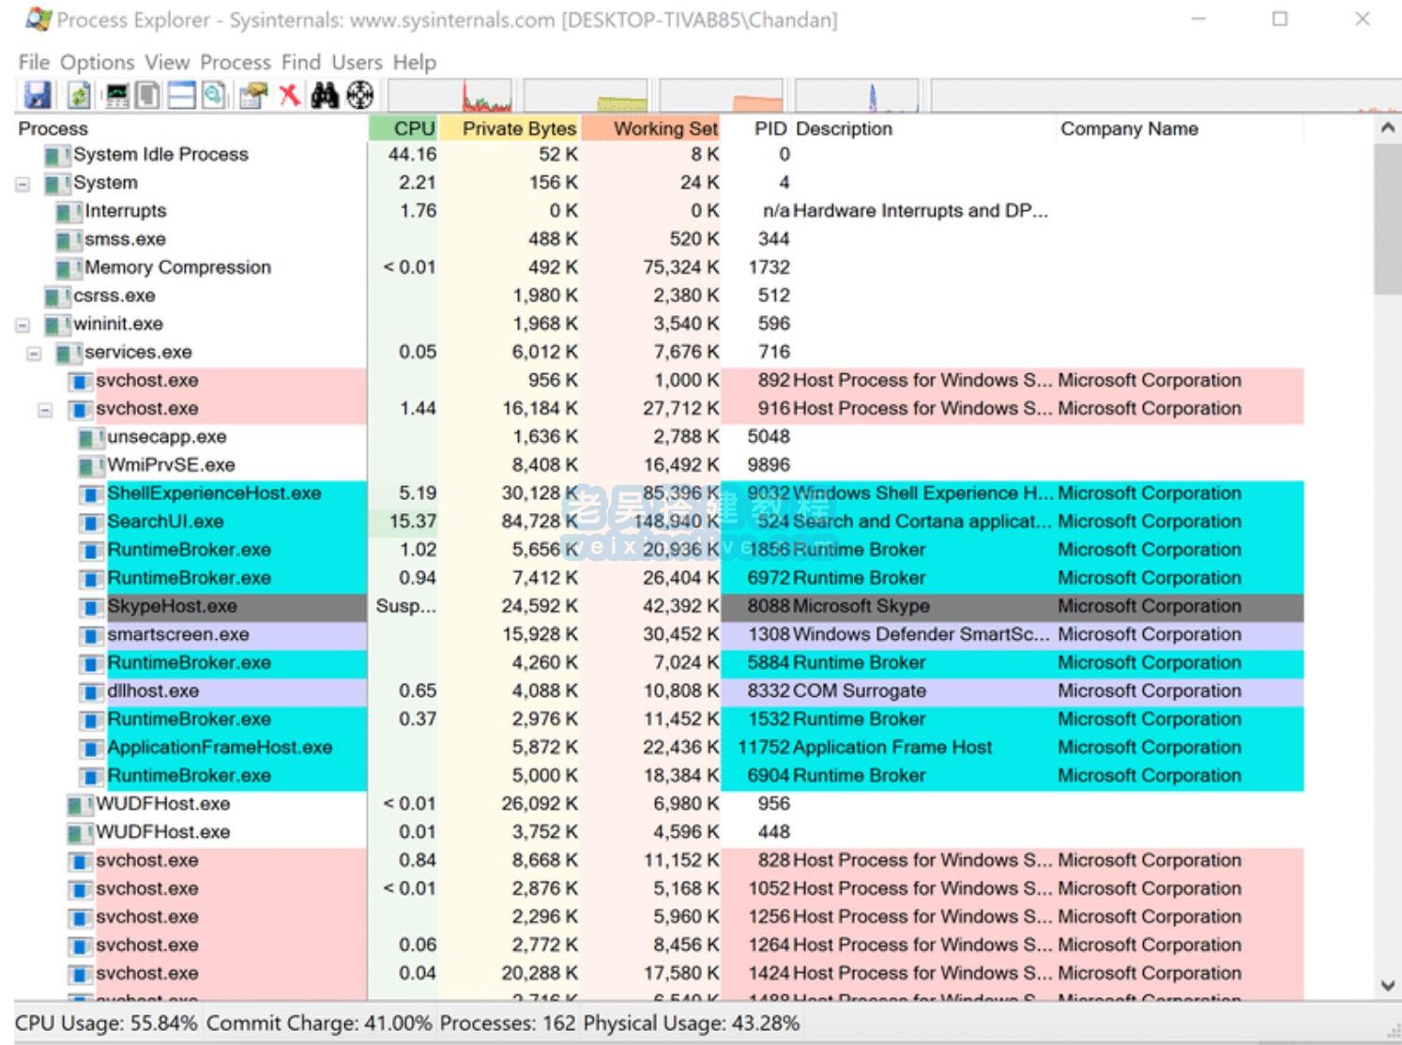This screenshot has height=1045, width=1402.
Task: Click the DLL/handle view magnifier page icon
Action: click(x=214, y=95)
